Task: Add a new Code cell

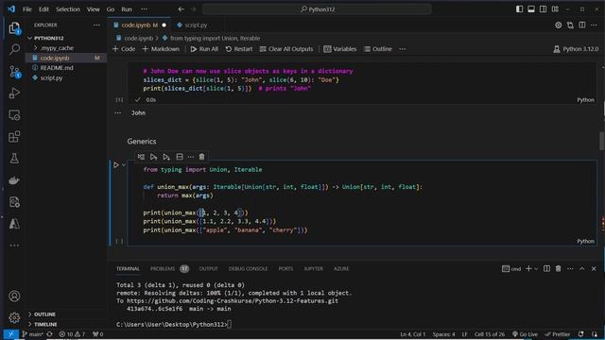Action: point(124,49)
